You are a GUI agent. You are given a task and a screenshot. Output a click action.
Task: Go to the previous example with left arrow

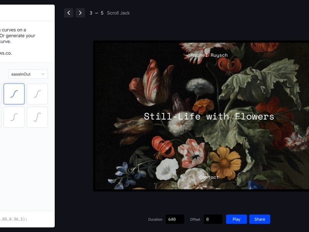pyautogui.click(x=69, y=13)
